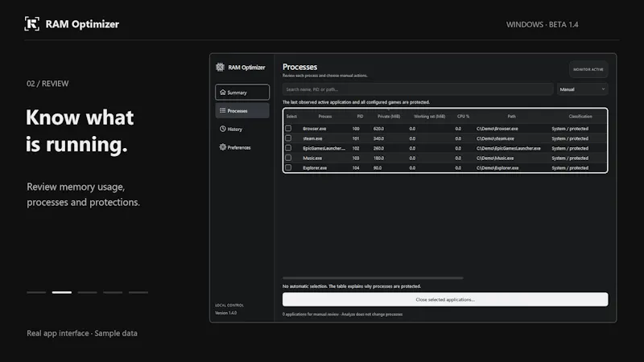644x362 pixels.
Task: Click No automatic selection notice text
Action: pos(352,286)
